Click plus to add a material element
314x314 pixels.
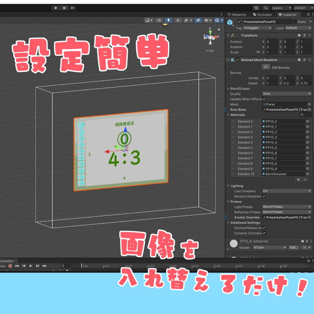coord(298,180)
